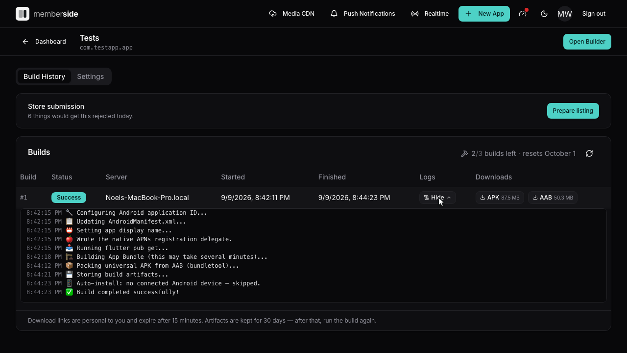The width and height of the screenshot is (627, 353).
Task: Select the Build History tab
Action: (44, 76)
